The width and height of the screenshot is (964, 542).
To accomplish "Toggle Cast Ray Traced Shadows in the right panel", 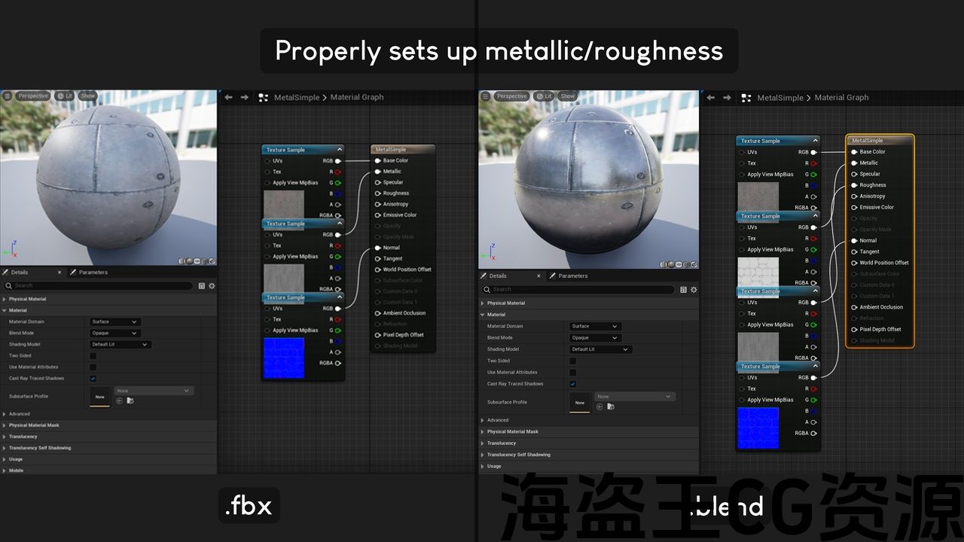I will [573, 384].
